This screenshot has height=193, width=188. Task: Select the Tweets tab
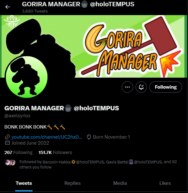(24, 183)
